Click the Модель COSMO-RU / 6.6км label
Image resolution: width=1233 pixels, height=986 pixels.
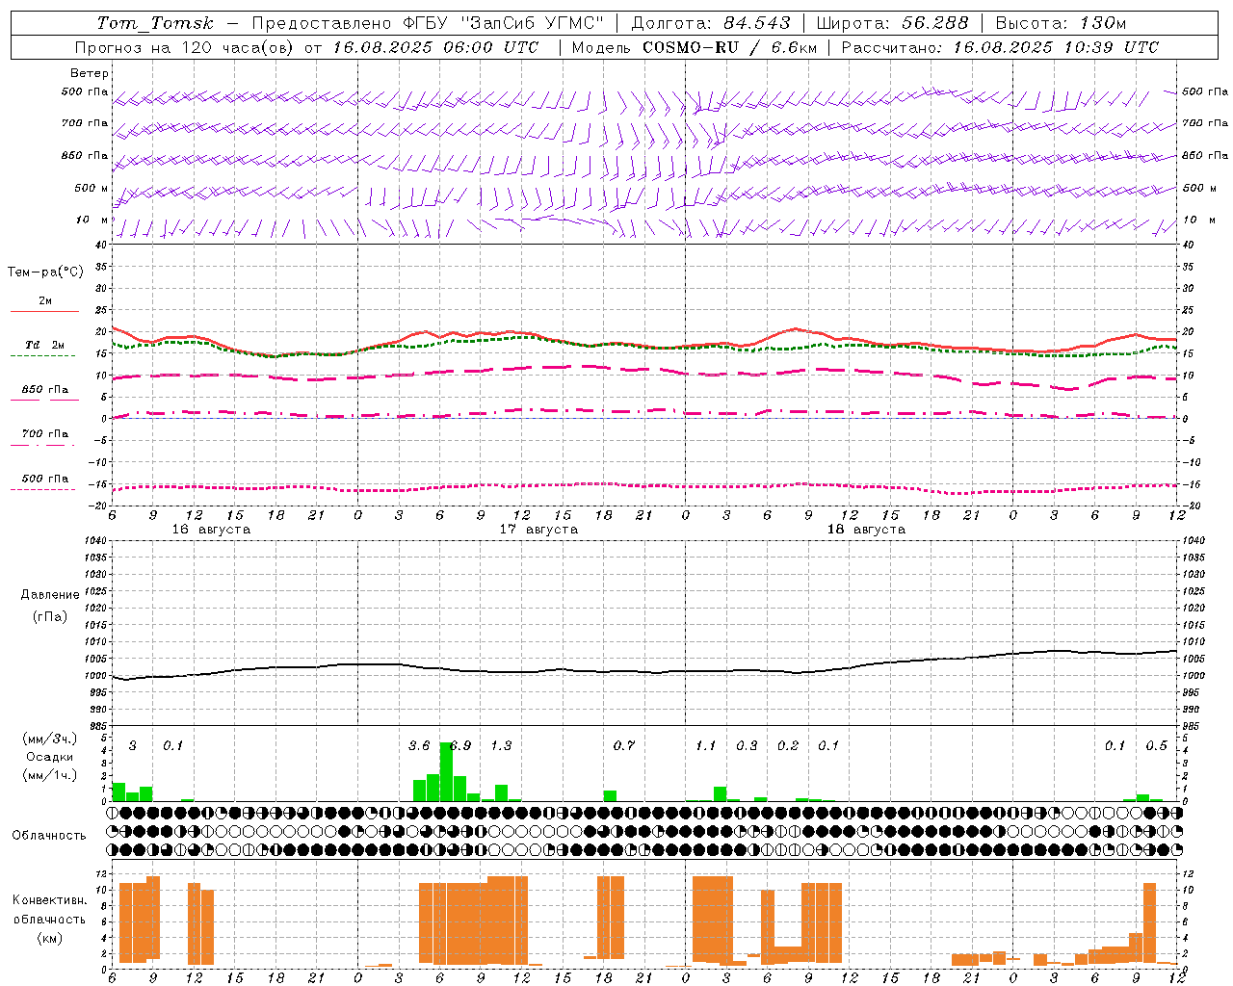coord(695,47)
